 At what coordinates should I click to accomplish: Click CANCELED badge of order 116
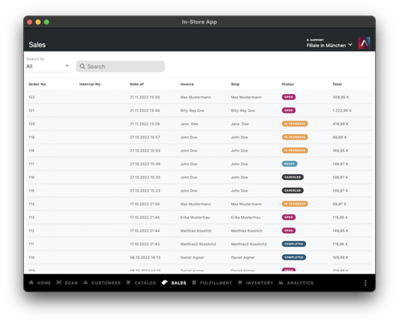[x=292, y=177]
